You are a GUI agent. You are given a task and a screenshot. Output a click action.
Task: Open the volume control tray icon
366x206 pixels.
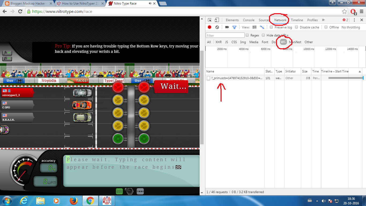324,201
